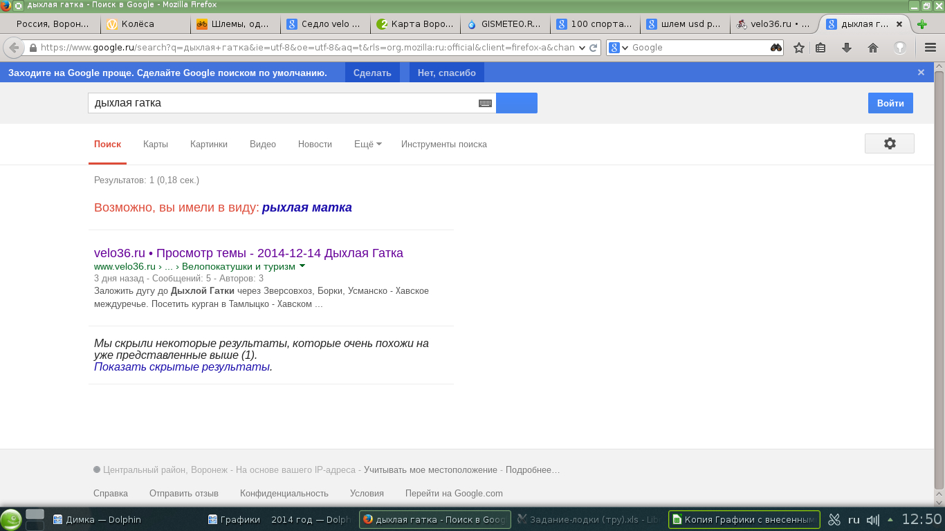
Task: Open result 'velo36.ru • Просмотр темы'
Action: [x=248, y=253]
